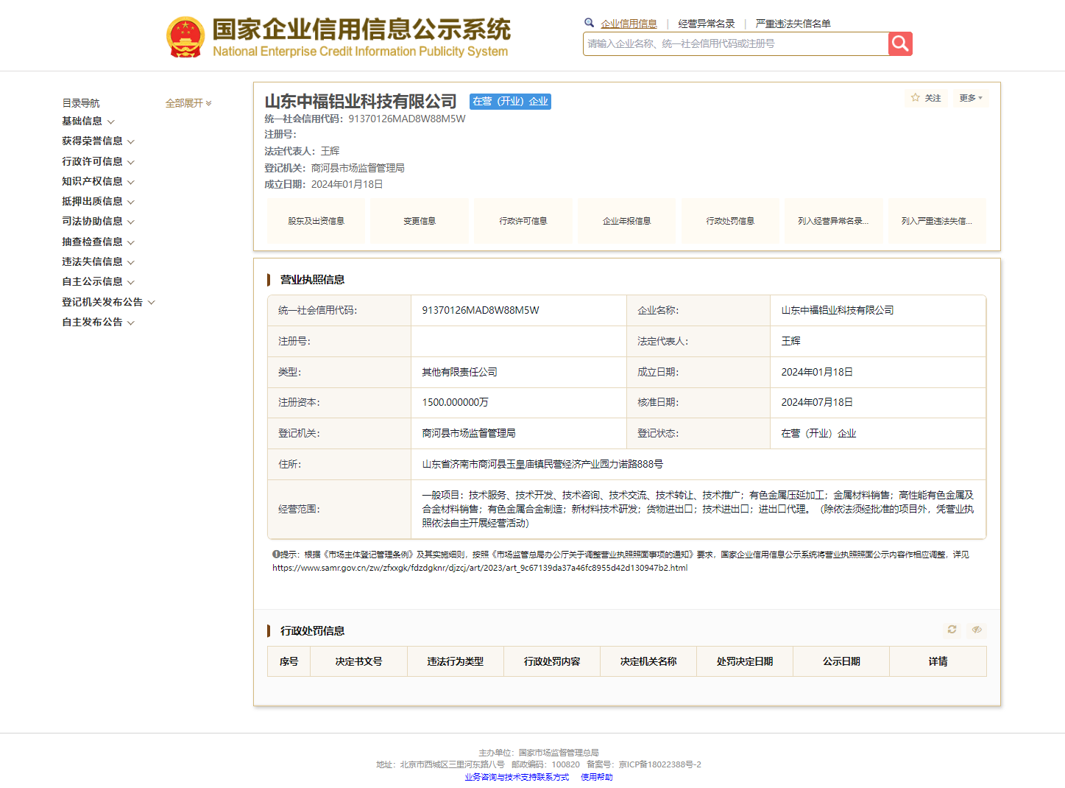Image resolution: width=1065 pixels, height=788 pixels.
Task: Expand 知识产权信息 in the sidebar
Action: click(98, 181)
